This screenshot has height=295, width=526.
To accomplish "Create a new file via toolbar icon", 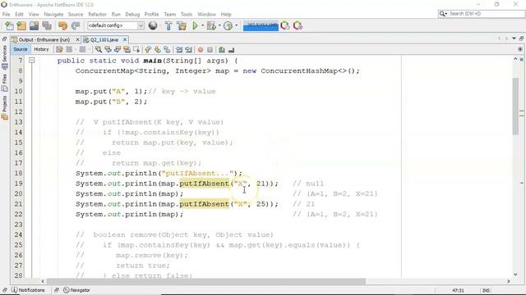I will point(9,25).
